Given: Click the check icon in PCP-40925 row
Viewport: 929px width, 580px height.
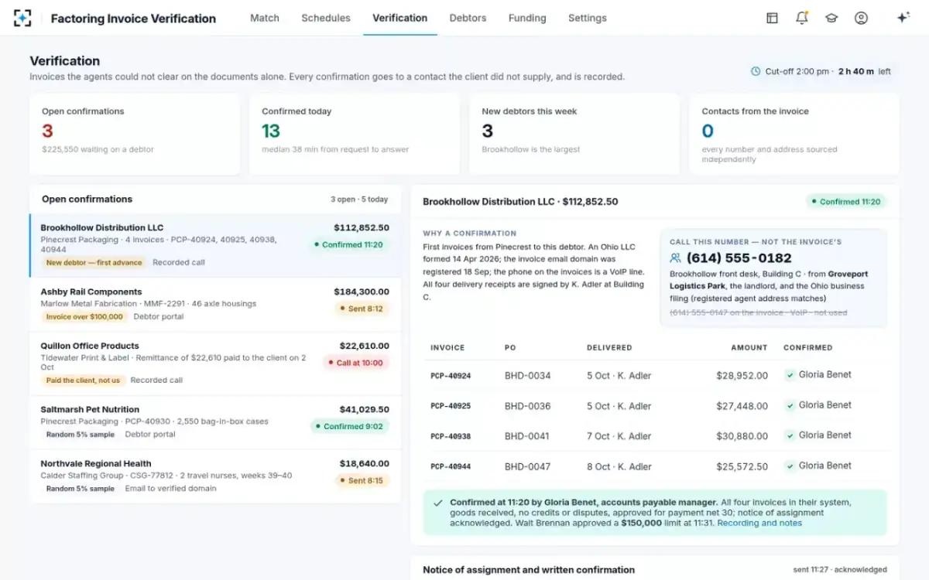Looking at the screenshot, I should click(x=790, y=405).
